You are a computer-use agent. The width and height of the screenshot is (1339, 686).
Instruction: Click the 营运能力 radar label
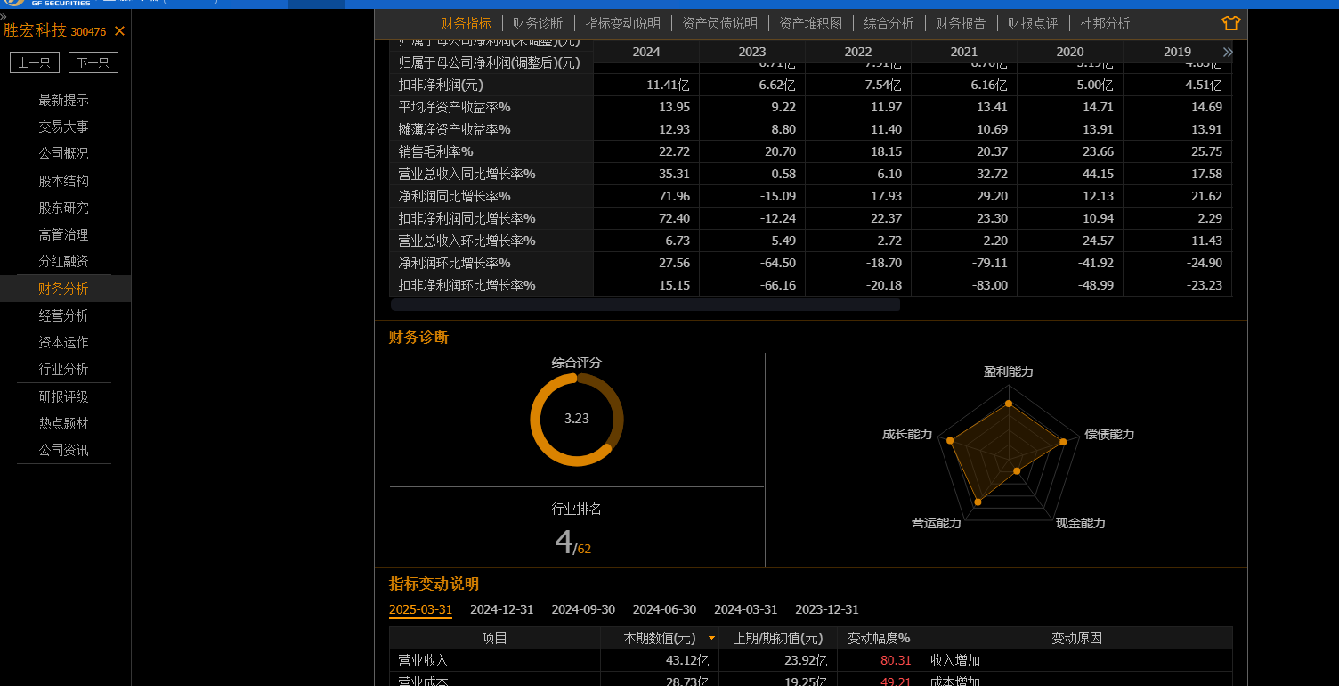(x=937, y=523)
